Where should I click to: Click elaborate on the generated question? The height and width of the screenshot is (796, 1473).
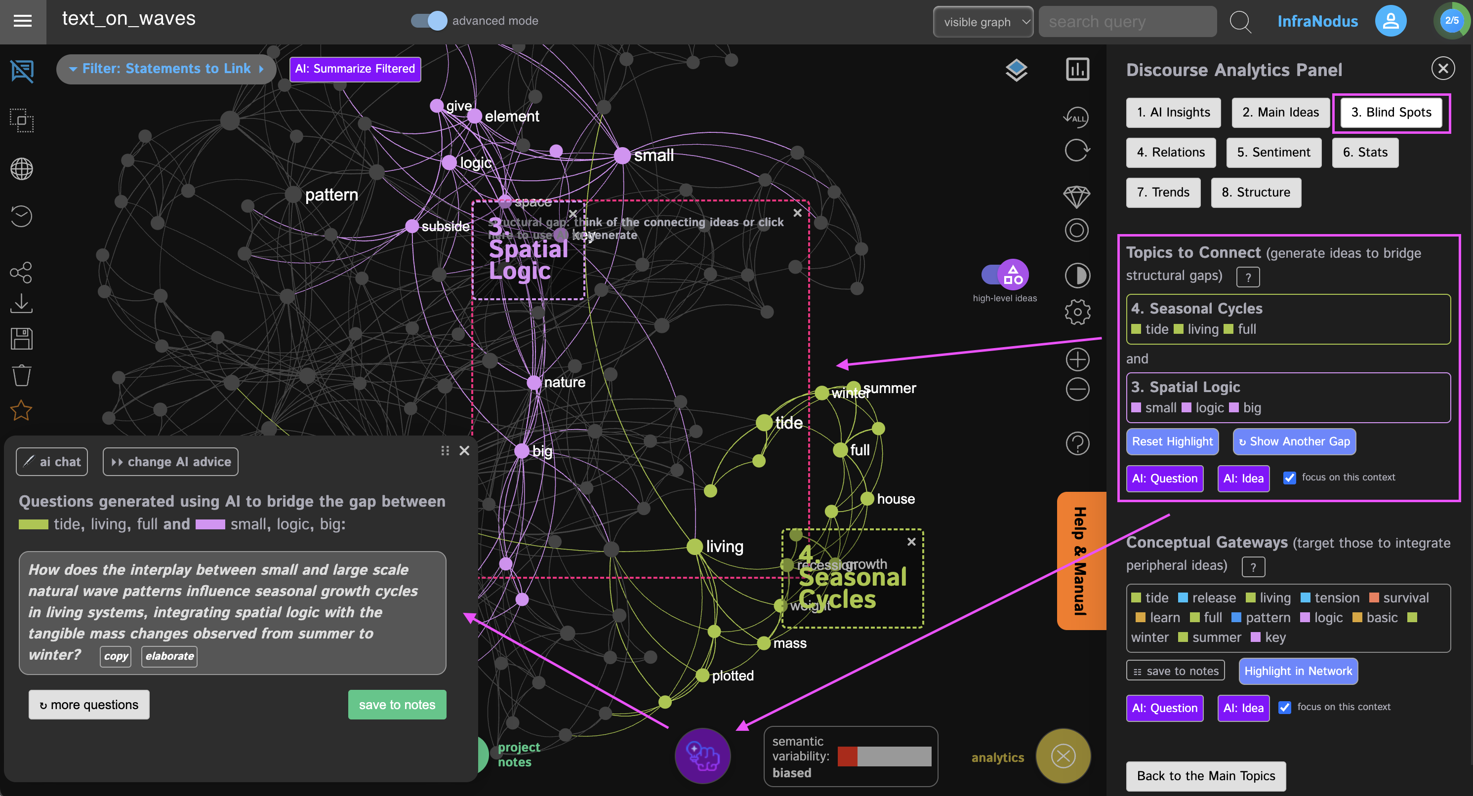(x=169, y=657)
